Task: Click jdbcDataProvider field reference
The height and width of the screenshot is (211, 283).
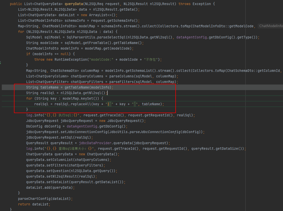Action: (95, 143)
